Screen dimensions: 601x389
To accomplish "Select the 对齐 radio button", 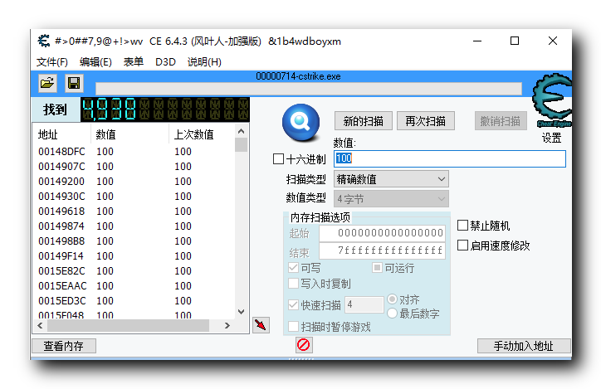I will [x=392, y=299].
